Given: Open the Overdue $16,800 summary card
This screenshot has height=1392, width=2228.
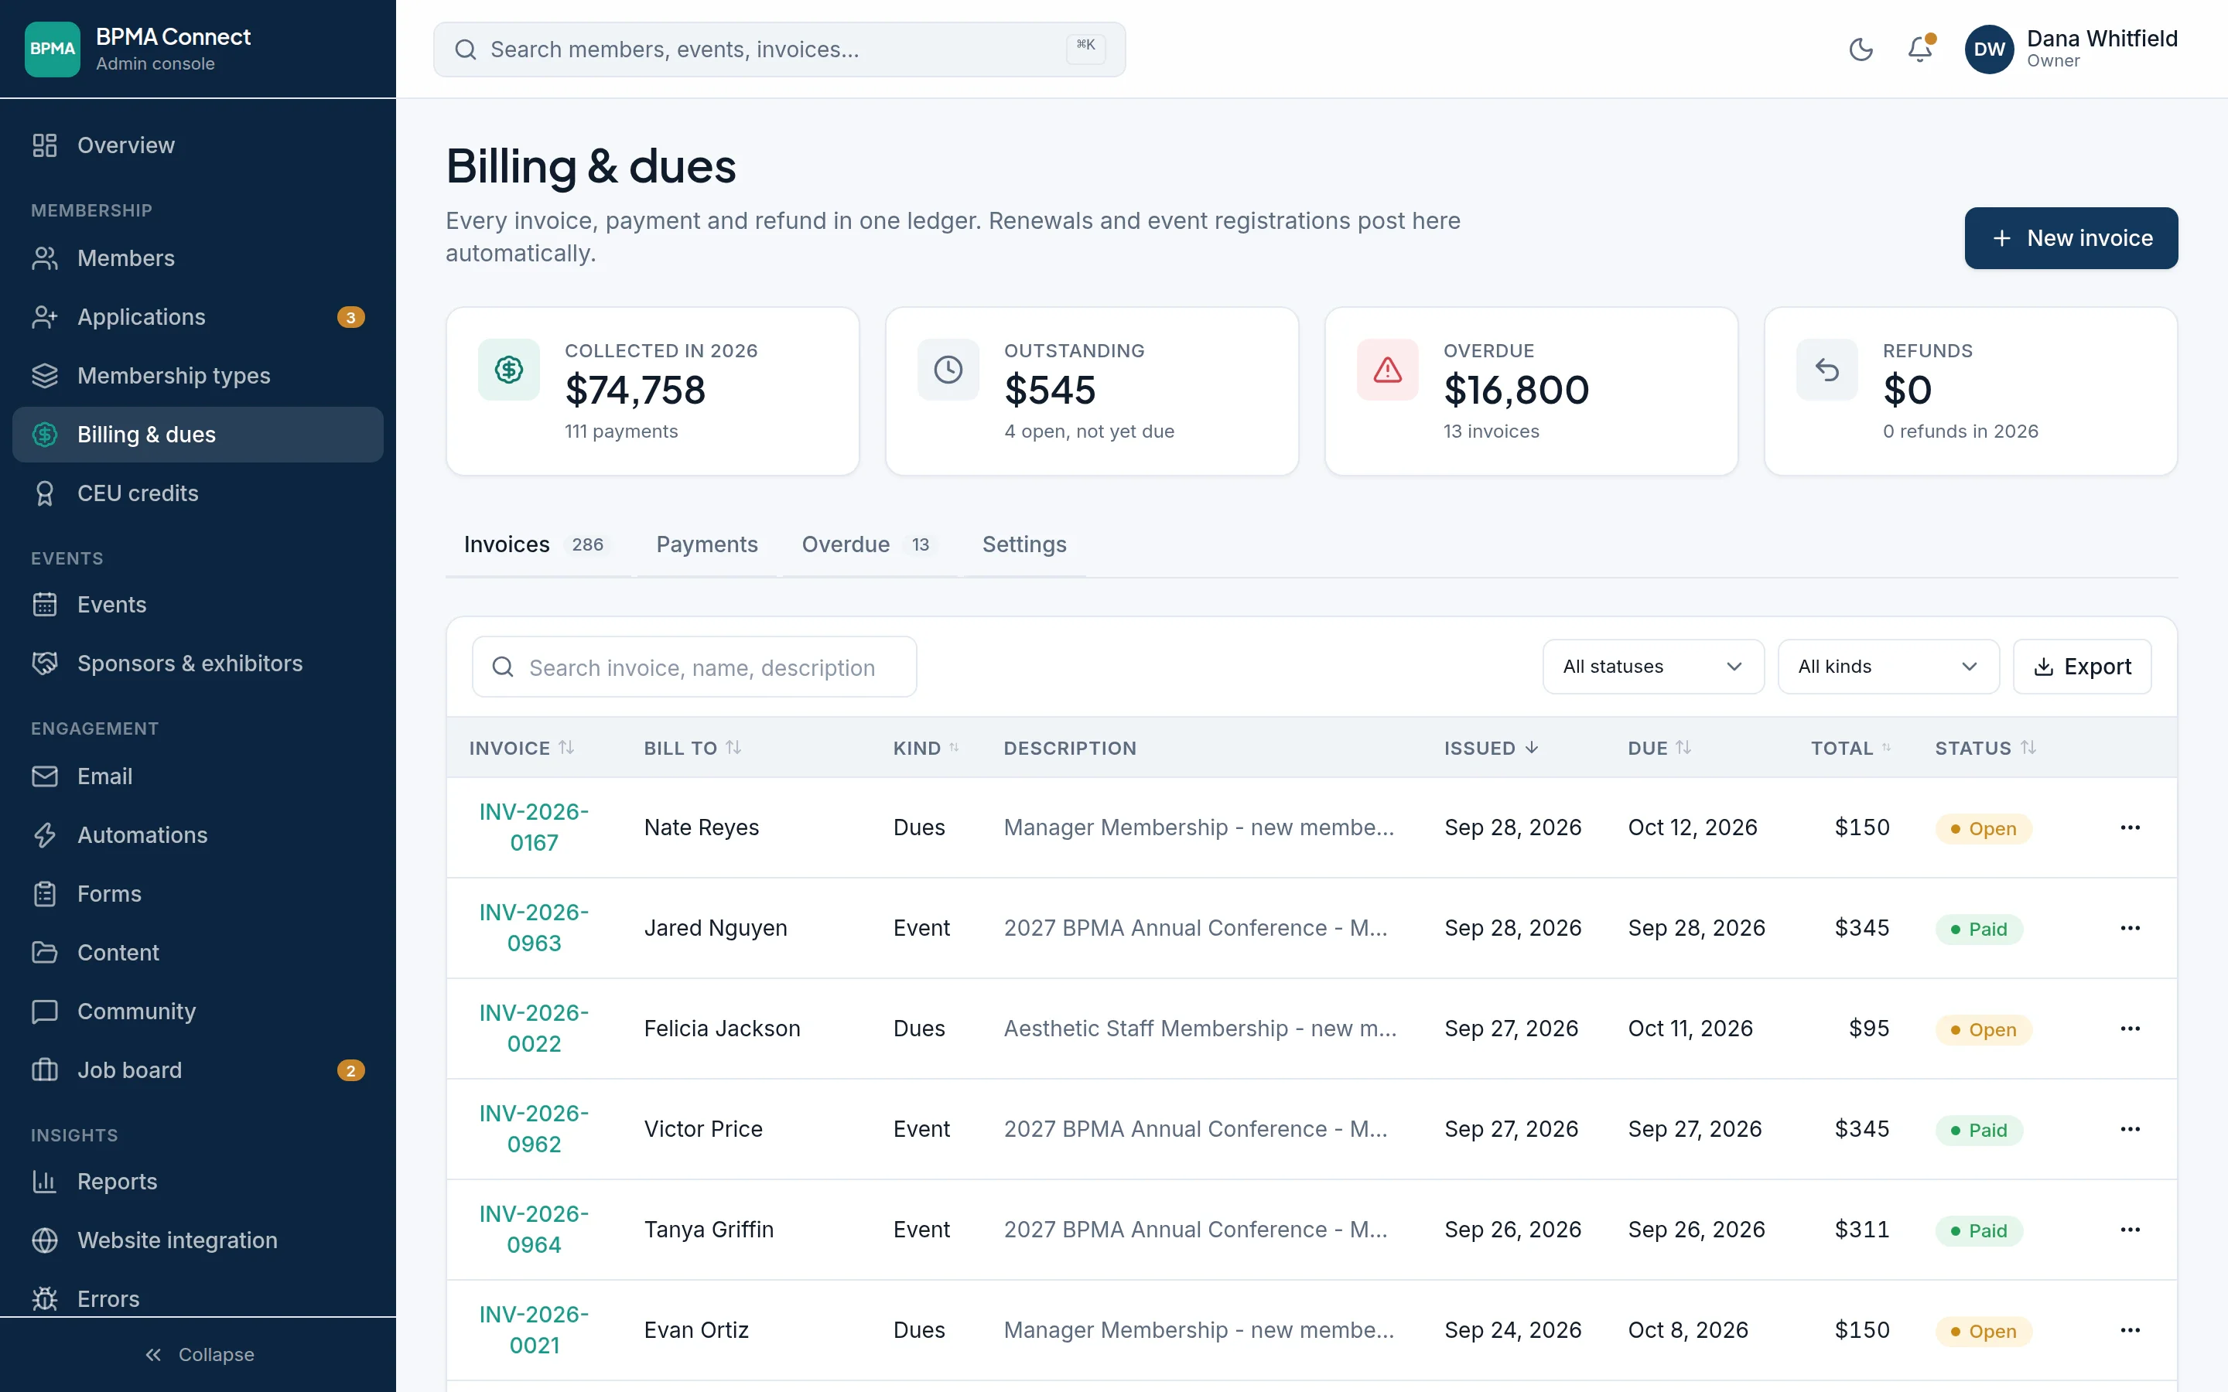Looking at the screenshot, I should tap(1531, 391).
